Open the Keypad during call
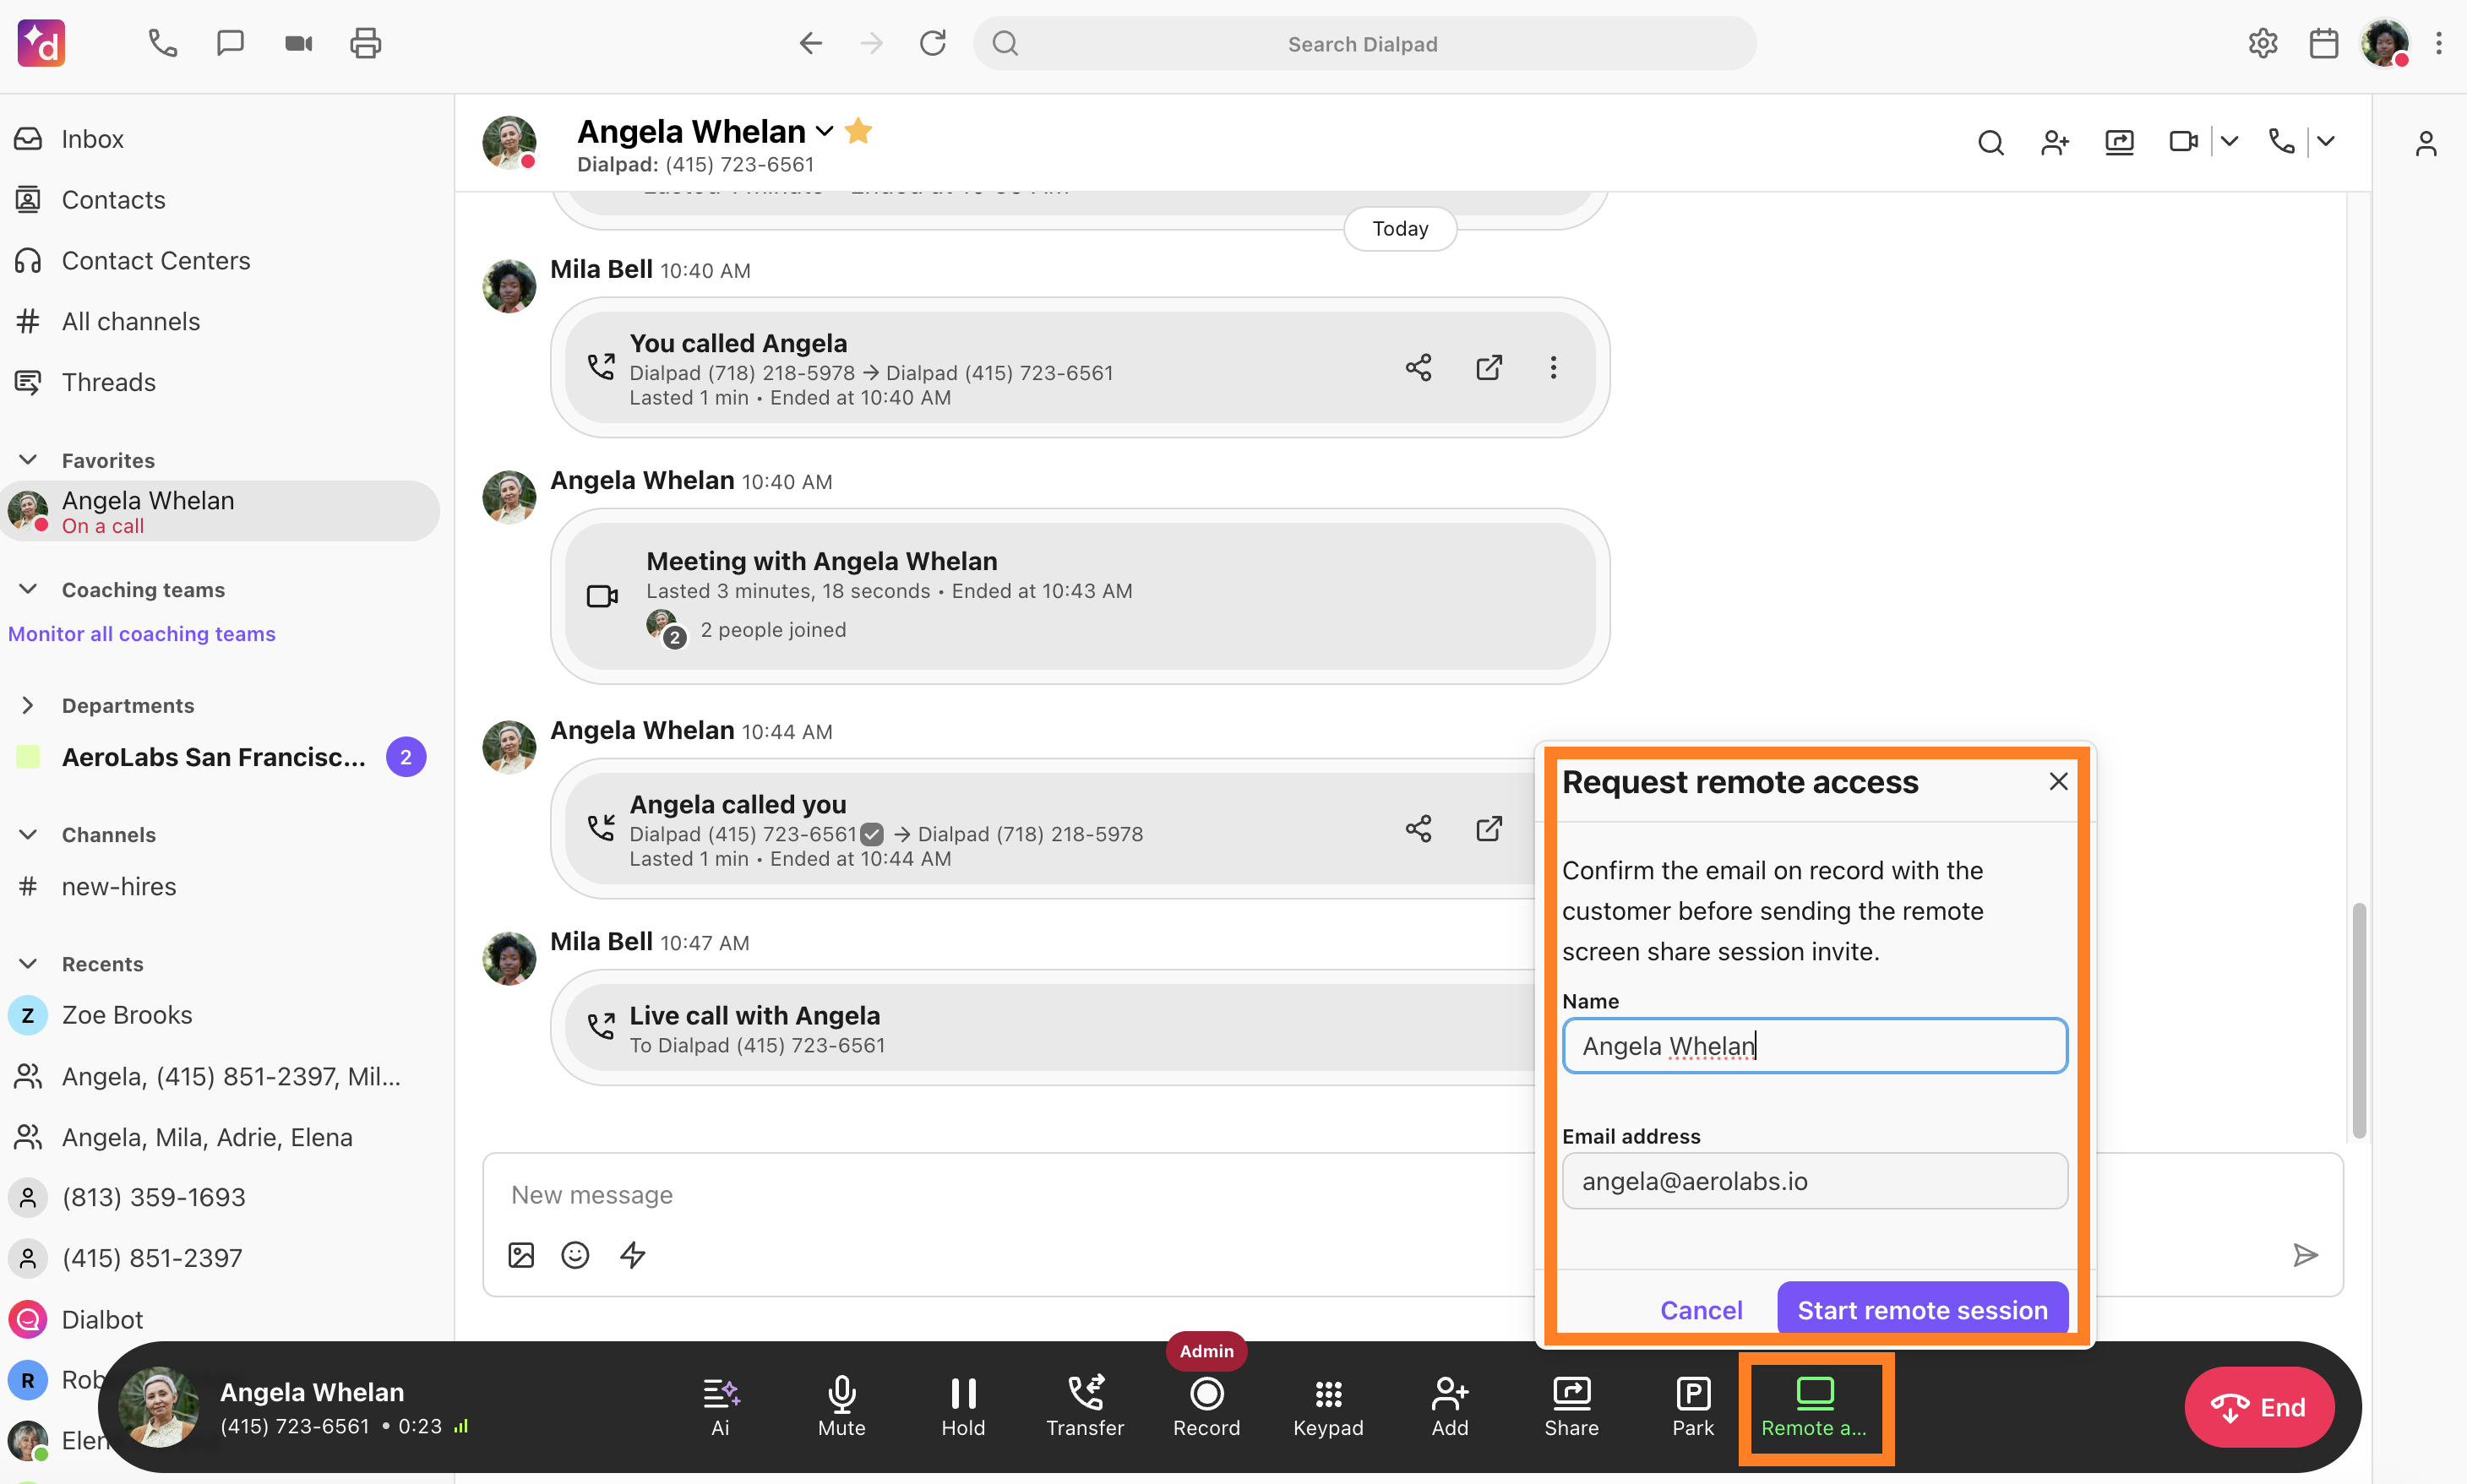Image resolution: width=2467 pixels, height=1484 pixels. 1328,1406
